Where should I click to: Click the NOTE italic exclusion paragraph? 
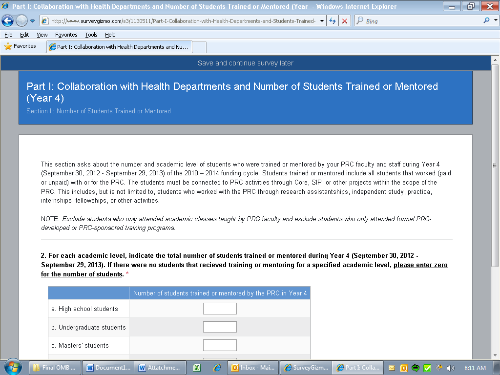(236, 223)
